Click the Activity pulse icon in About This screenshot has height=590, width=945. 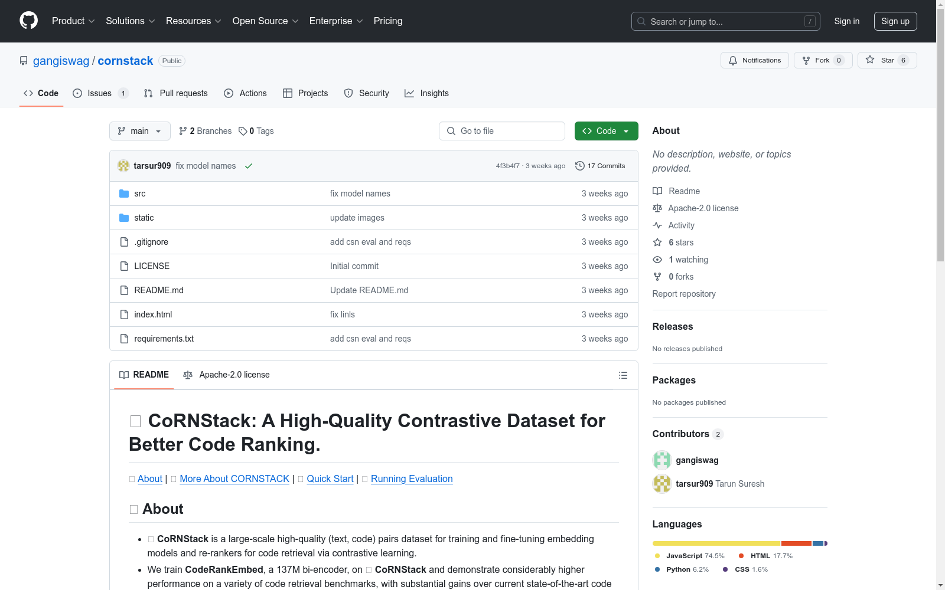coord(657,225)
